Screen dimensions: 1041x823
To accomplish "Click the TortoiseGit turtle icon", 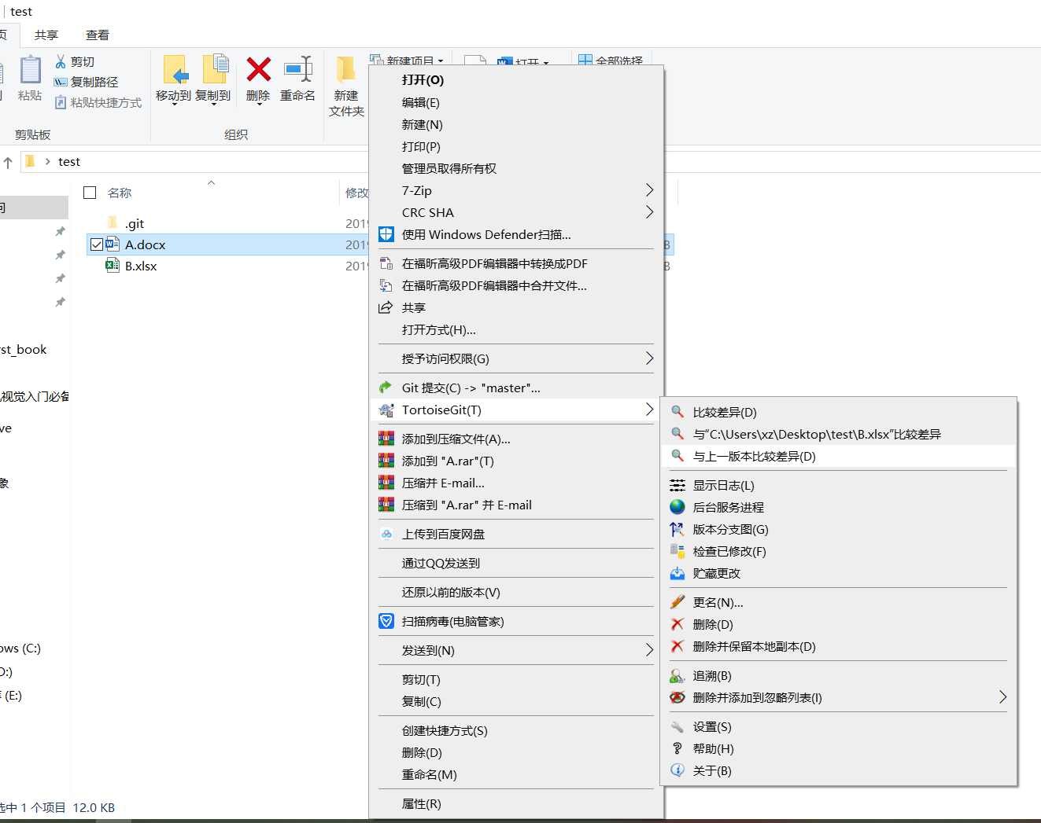I will (x=386, y=410).
